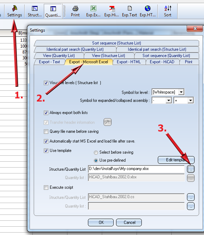Select the Quantity list toolbar button
The image size is (204, 235).
coord(53,11)
